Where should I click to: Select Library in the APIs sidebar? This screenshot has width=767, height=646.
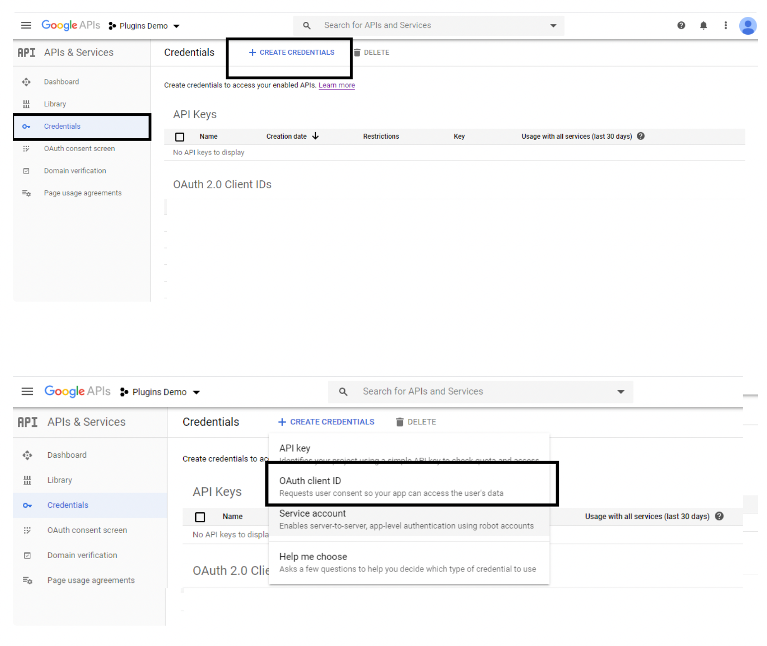coord(55,104)
